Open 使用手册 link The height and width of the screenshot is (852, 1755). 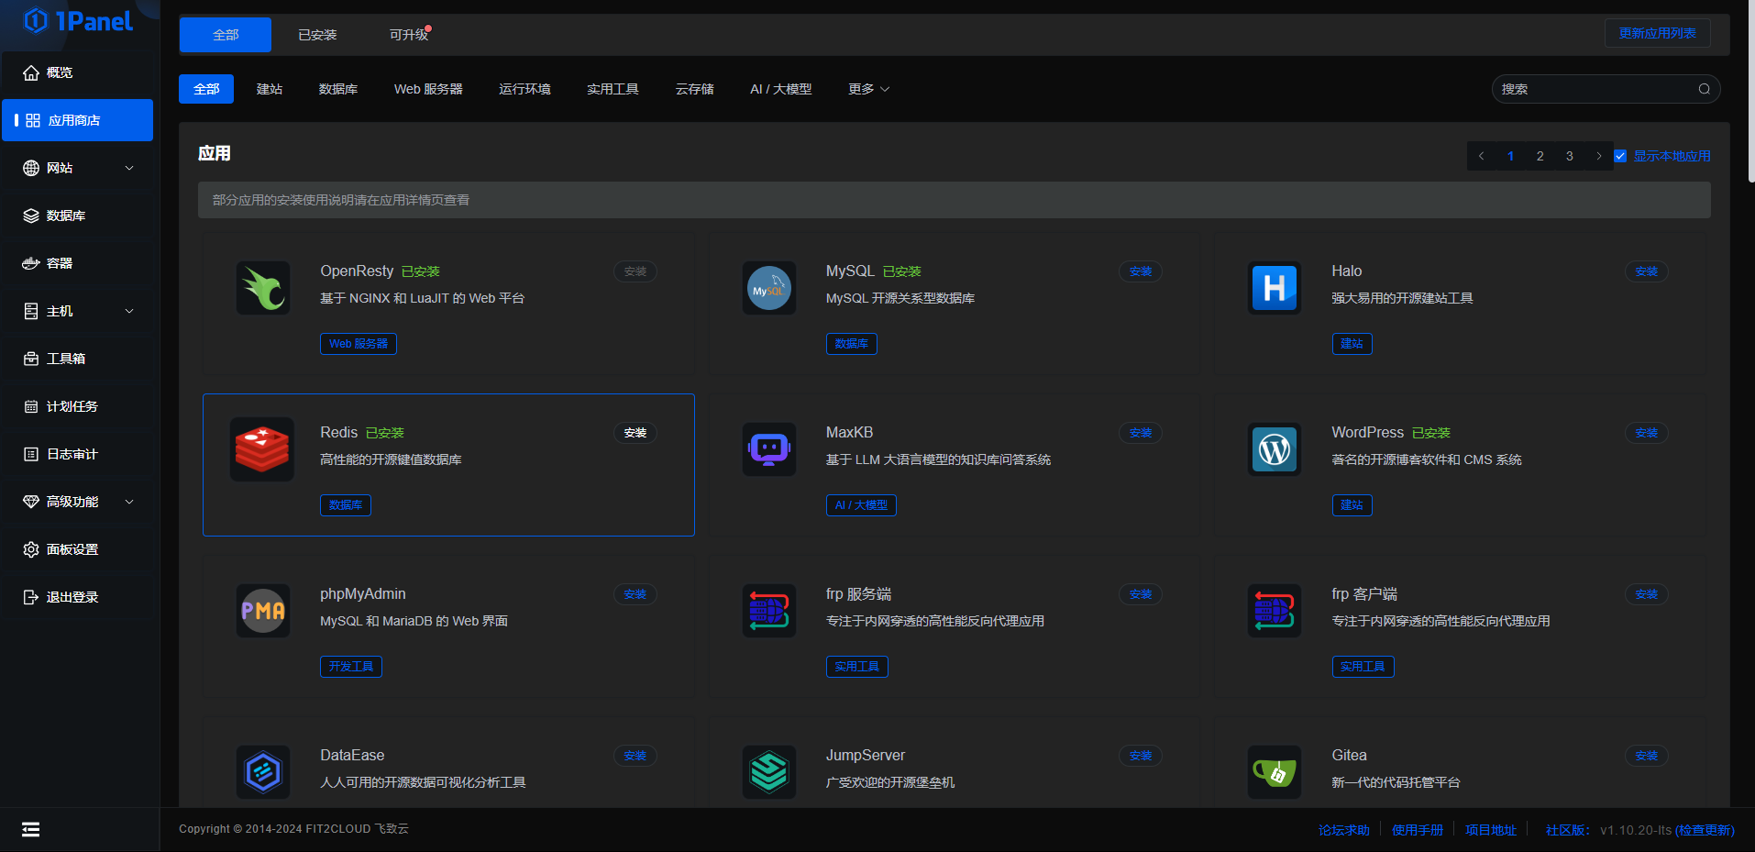(x=1417, y=830)
